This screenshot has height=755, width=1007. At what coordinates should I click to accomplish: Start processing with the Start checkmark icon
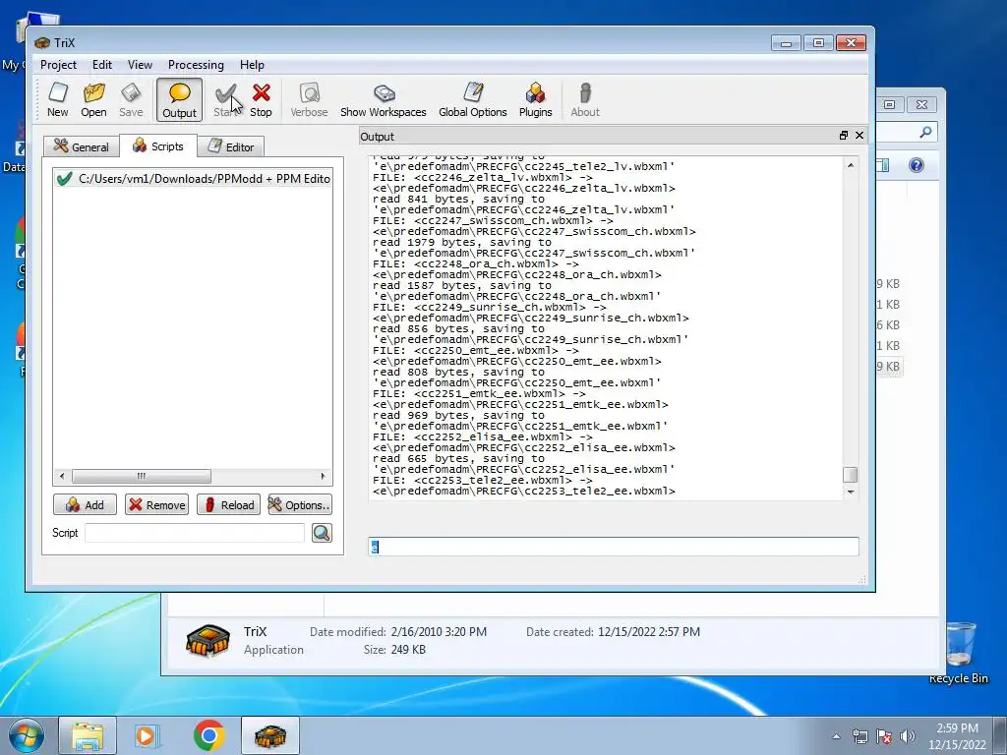pyautogui.click(x=225, y=99)
